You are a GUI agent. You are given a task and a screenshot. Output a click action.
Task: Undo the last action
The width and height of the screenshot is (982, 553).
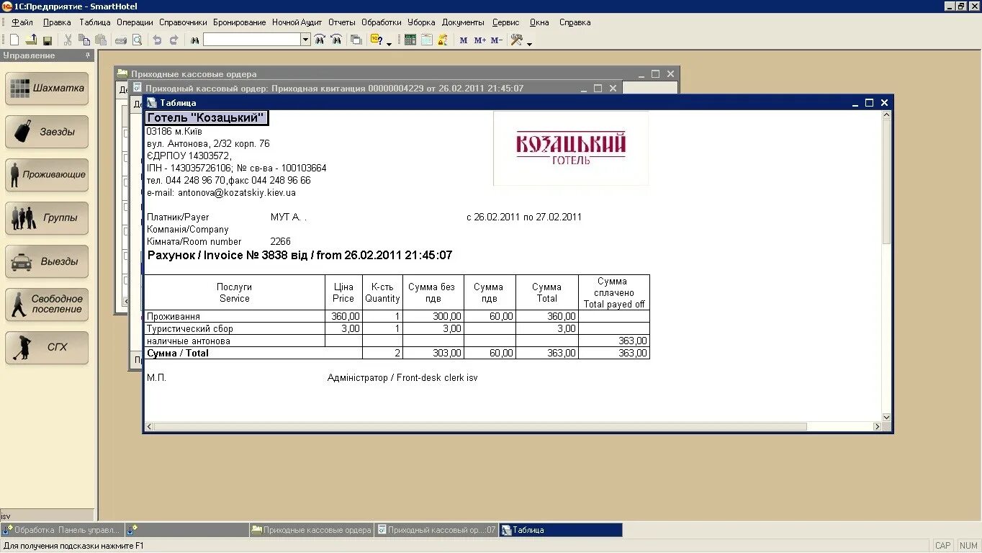click(157, 40)
